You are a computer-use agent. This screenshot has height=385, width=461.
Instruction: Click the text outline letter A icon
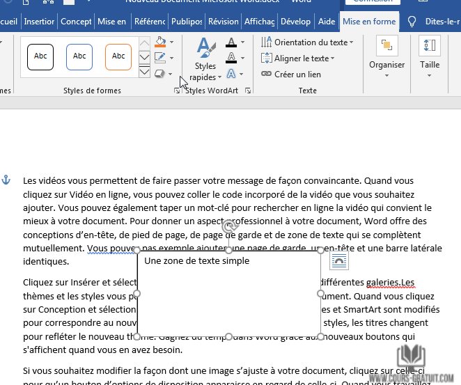[232, 58]
